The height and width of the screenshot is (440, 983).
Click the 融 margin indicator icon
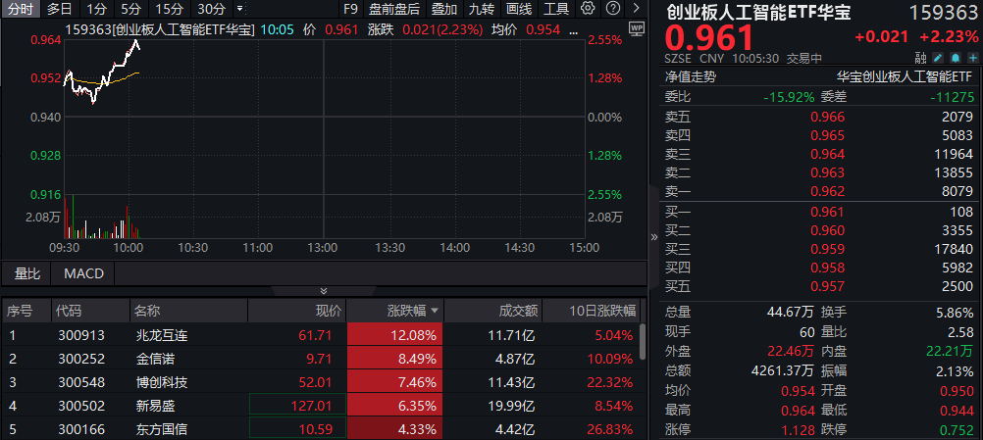tap(920, 58)
